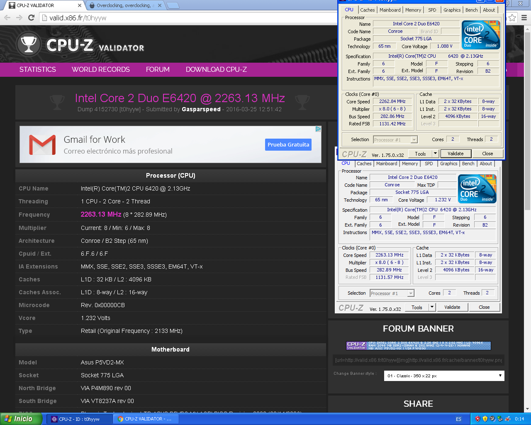Viewport: 531px width, 425px height.
Task: Reload the page with the refresh icon
Action: pyautogui.click(x=31, y=17)
